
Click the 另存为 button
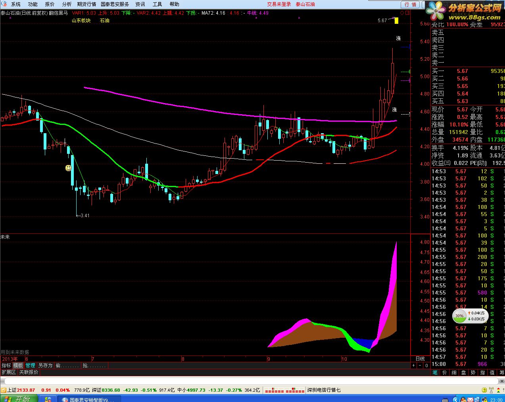click(x=45, y=366)
